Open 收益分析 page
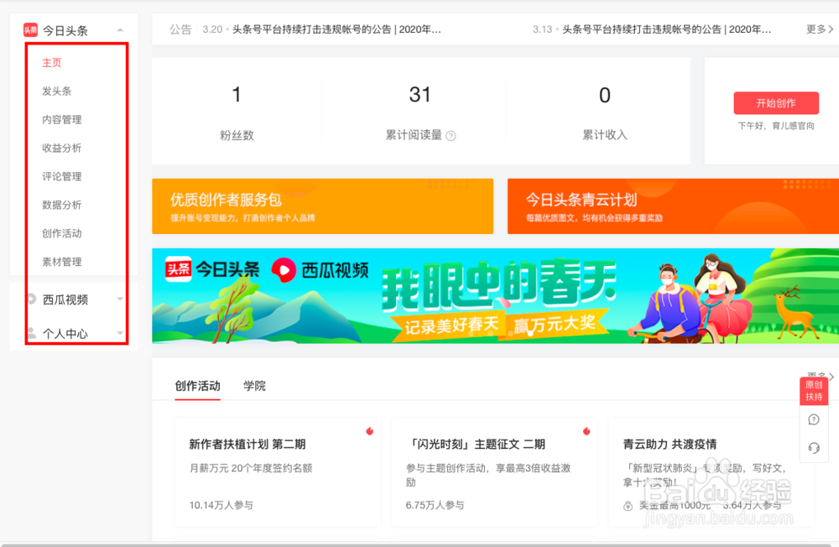This screenshot has height=547, width=839. point(62,148)
